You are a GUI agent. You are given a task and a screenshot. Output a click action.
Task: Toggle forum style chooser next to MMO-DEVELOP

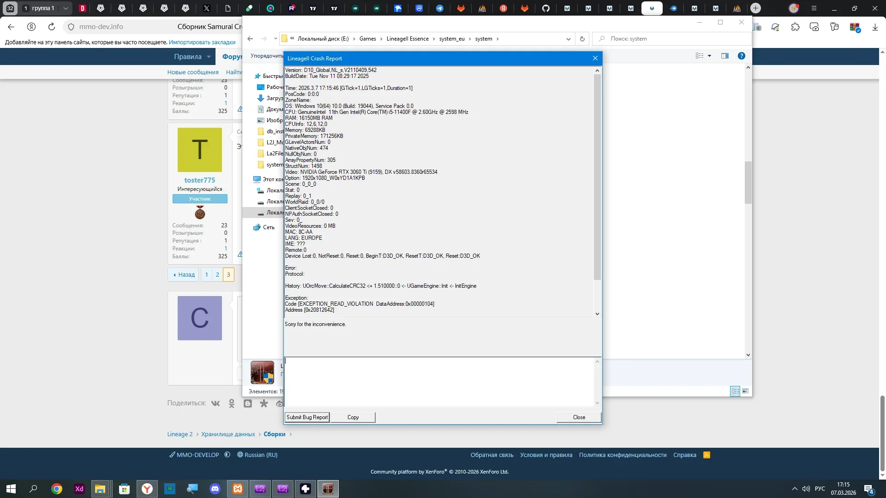[227, 455]
